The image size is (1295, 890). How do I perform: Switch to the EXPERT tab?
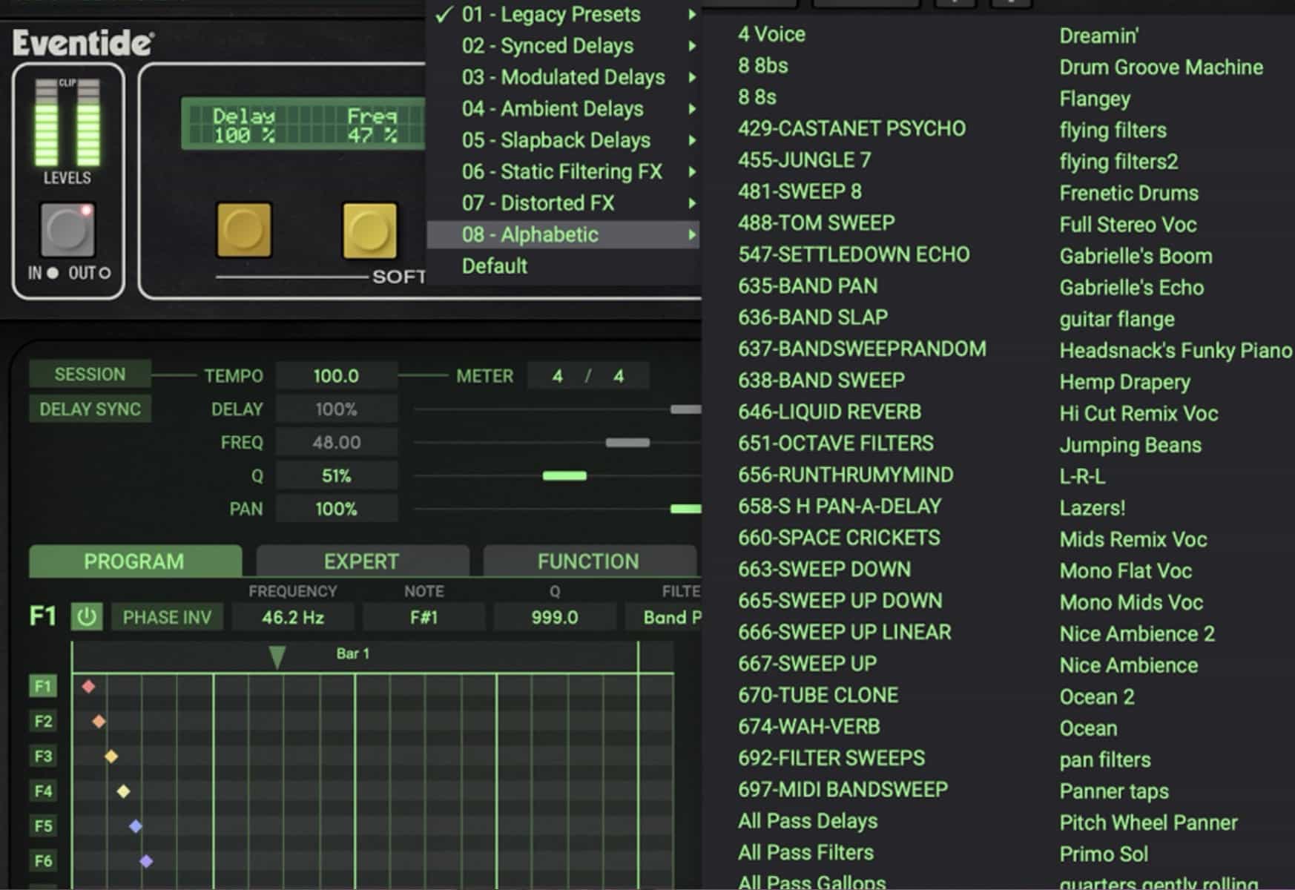(x=362, y=561)
